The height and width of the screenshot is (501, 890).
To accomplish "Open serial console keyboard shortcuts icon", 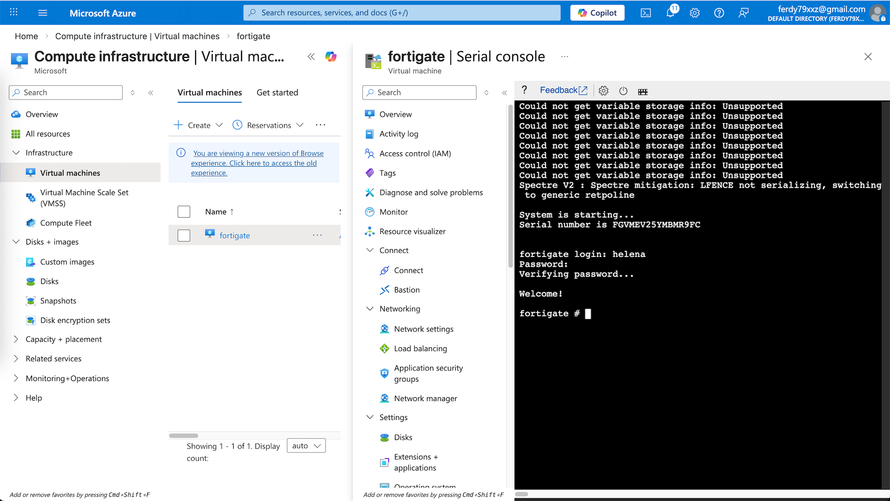I will tap(642, 91).
